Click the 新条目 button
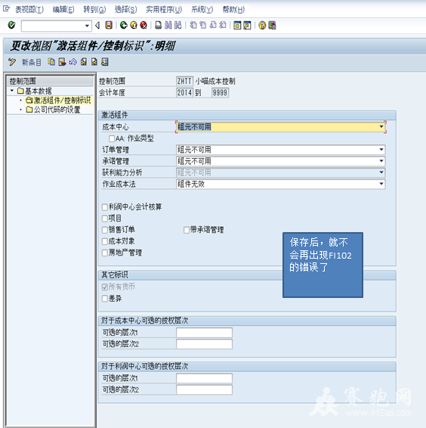The width and height of the screenshot is (426, 428). (x=32, y=62)
